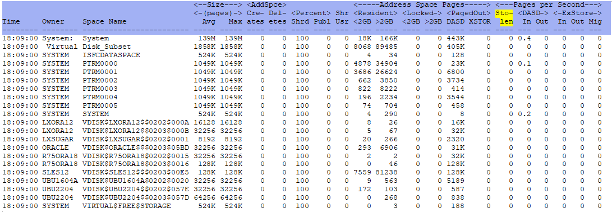Click the Owner column header
Screen dimensions: 612x212
coord(53,21)
